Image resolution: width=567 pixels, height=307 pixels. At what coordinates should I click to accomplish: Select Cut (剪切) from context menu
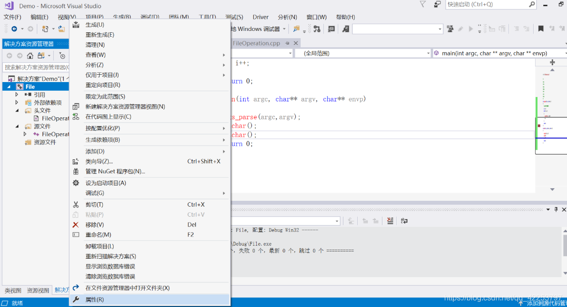[150, 205]
